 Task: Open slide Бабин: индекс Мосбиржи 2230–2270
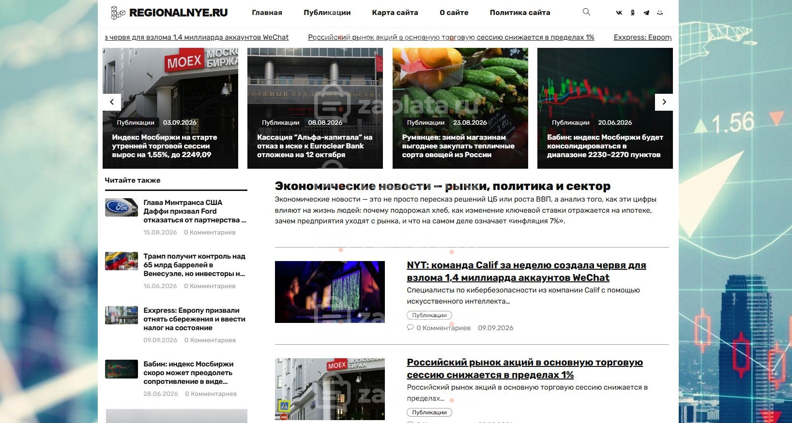click(605, 146)
